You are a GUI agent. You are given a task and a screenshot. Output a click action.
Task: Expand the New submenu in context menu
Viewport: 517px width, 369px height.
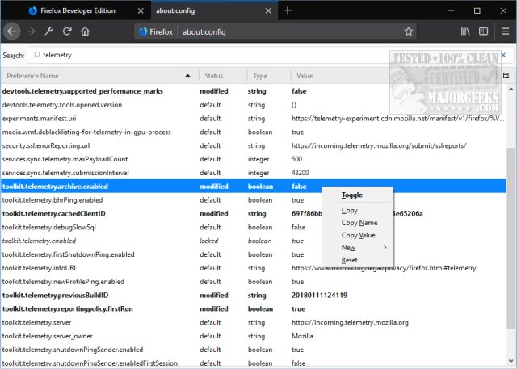pos(357,247)
